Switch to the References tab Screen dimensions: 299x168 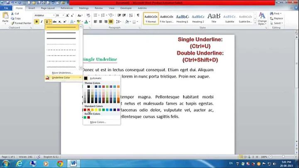pos(67,8)
